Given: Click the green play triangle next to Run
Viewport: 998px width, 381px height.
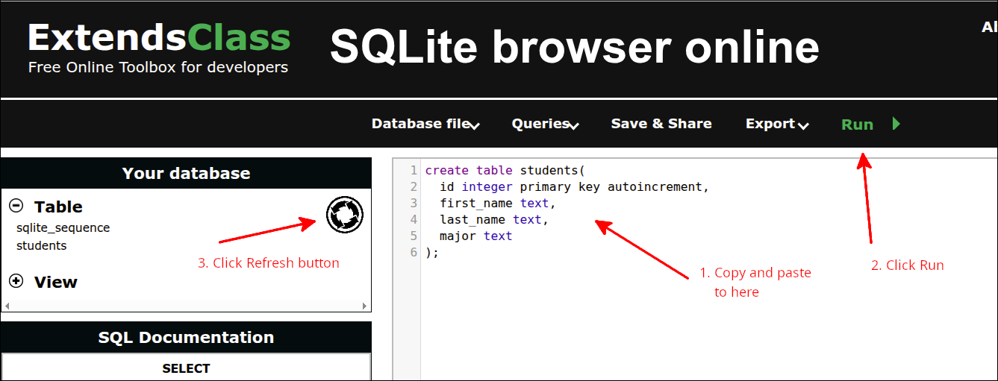Looking at the screenshot, I should 896,124.
